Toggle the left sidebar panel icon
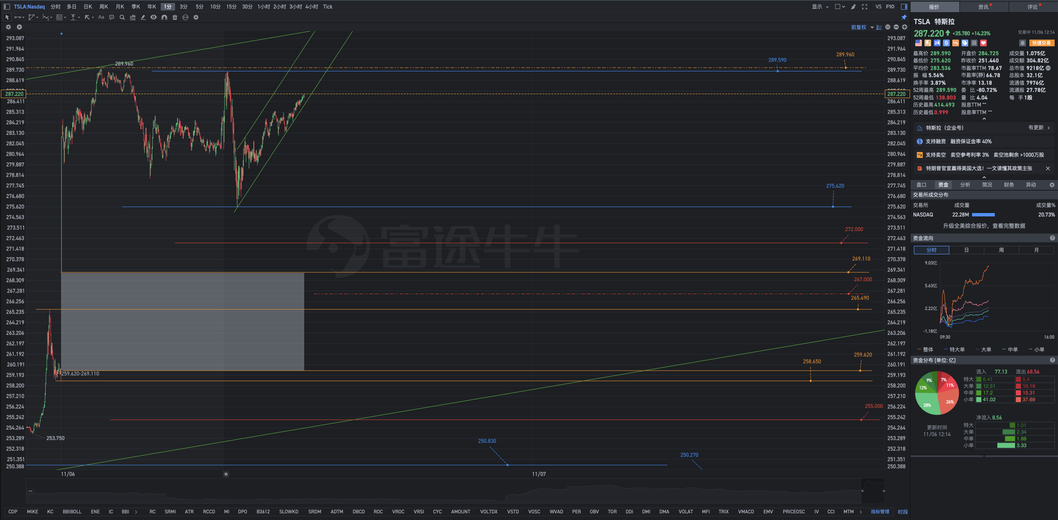This screenshot has height=520, width=1058. 7,7
